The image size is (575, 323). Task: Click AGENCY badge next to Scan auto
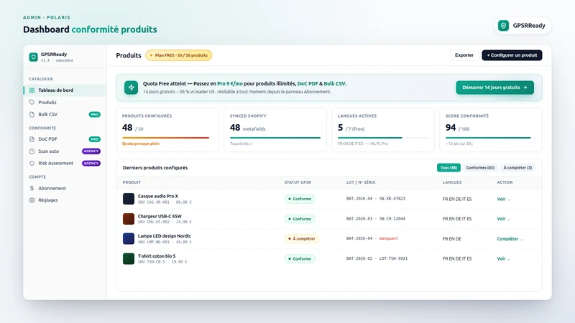pyautogui.click(x=91, y=151)
